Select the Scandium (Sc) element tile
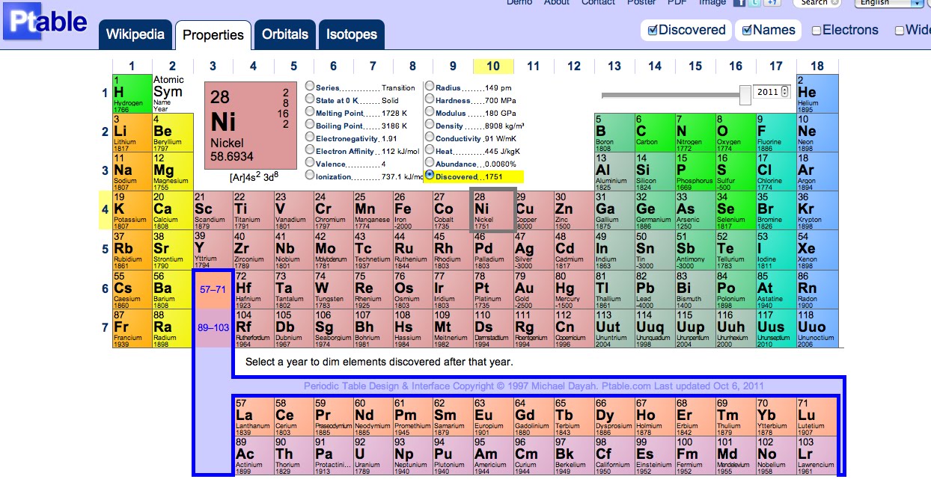Image resolution: width=931 pixels, height=488 pixels. (x=213, y=211)
